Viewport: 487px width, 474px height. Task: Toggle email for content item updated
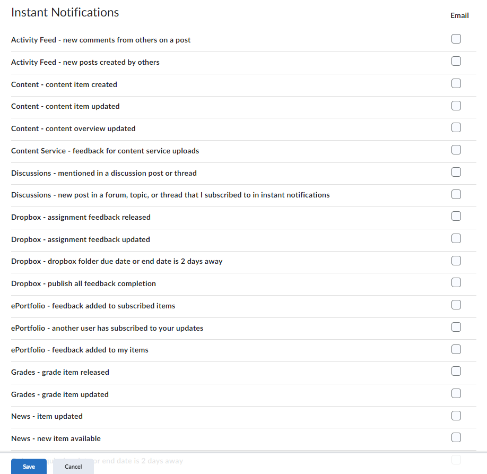(456, 105)
